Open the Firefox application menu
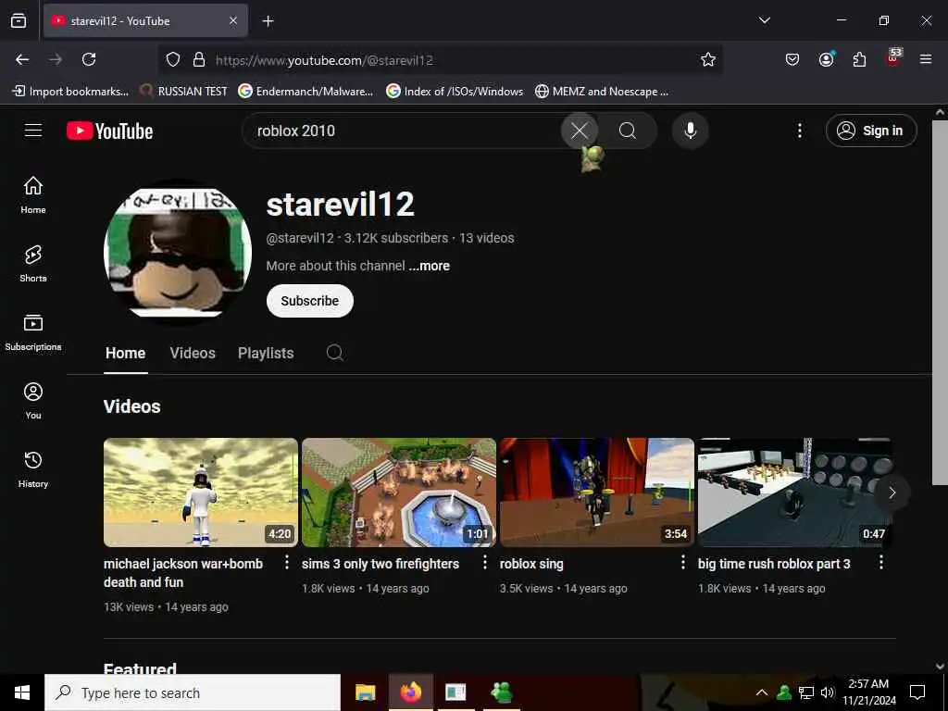Viewport: 948px width, 711px height. [925, 59]
